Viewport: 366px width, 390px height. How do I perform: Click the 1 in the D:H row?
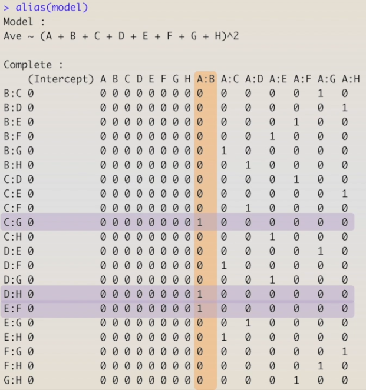(x=200, y=294)
